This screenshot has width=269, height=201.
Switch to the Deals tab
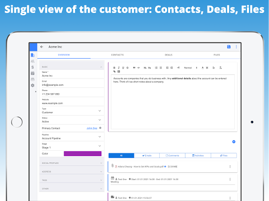click(x=169, y=55)
